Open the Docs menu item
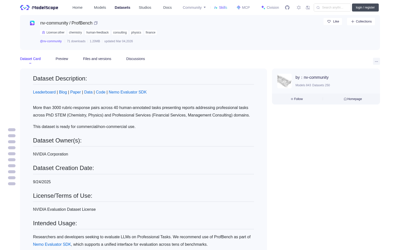400x250 pixels. click(167, 7)
